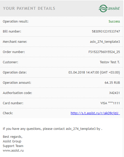Select order number FS1522756015524_25
The height and width of the screenshot is (157, 124).
click(x=104, y=52)
